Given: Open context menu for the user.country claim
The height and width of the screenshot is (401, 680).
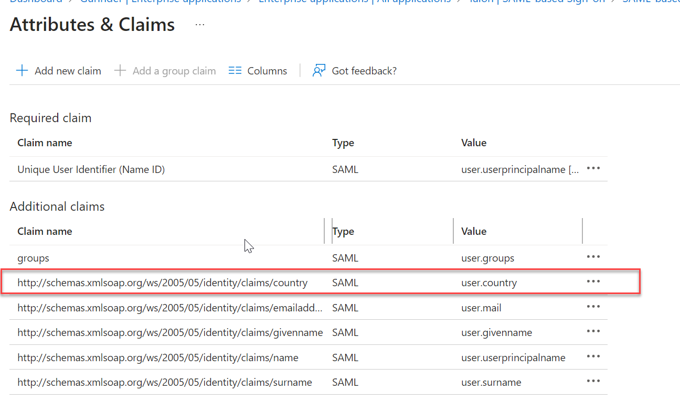Looking at the screenshot, I should [x=593, y=281].
